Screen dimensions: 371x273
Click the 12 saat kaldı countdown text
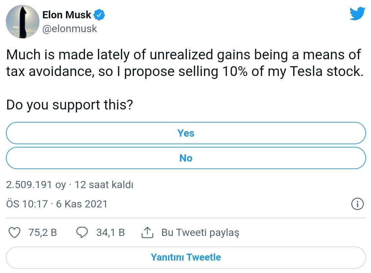(104, 185)
